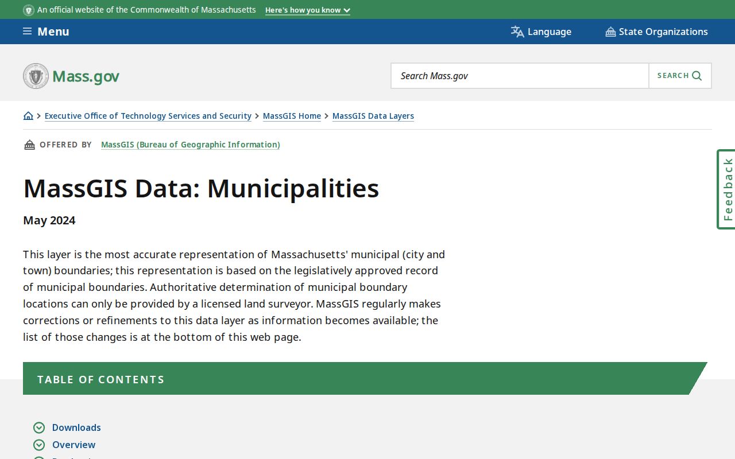
Task: Click the official website seal icon
Action: point(29,10)
